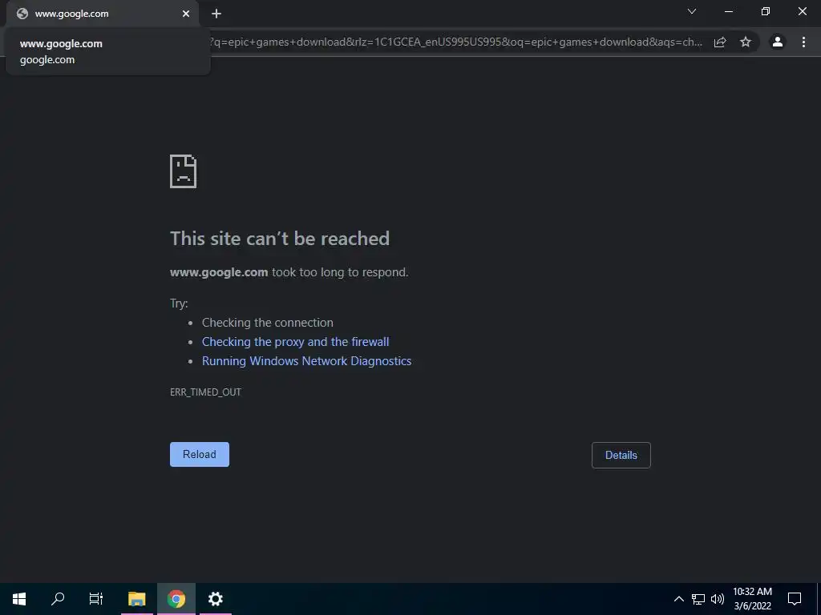Screen dimensions: 821x615
Task: Close the Chrome window
Action: [802, 11]
